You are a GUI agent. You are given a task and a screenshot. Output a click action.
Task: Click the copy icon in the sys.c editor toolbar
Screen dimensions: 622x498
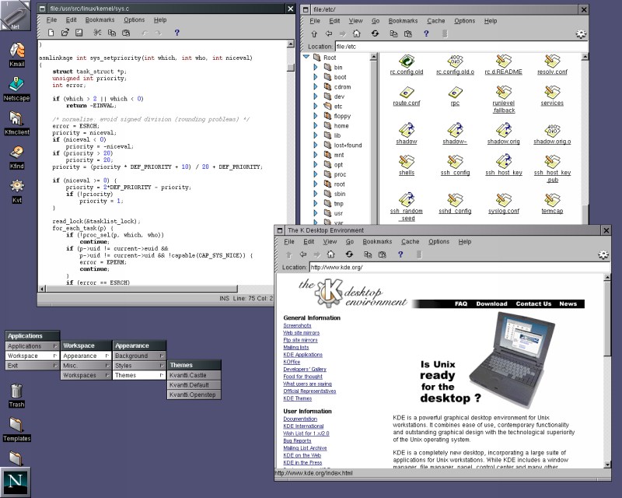112,33
